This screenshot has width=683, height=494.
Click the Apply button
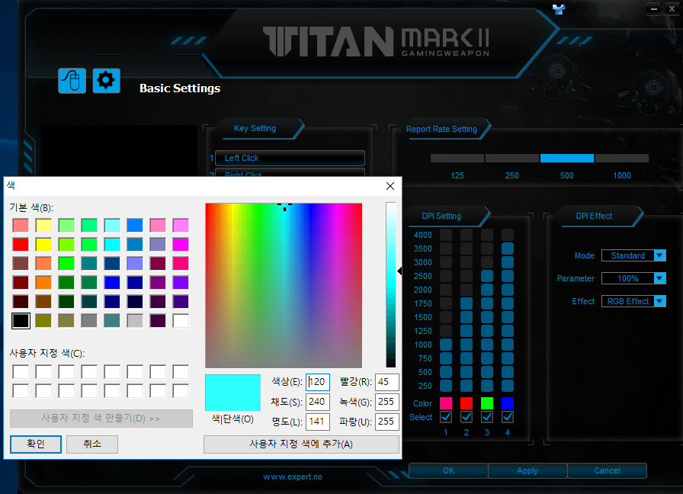point(527,470)
